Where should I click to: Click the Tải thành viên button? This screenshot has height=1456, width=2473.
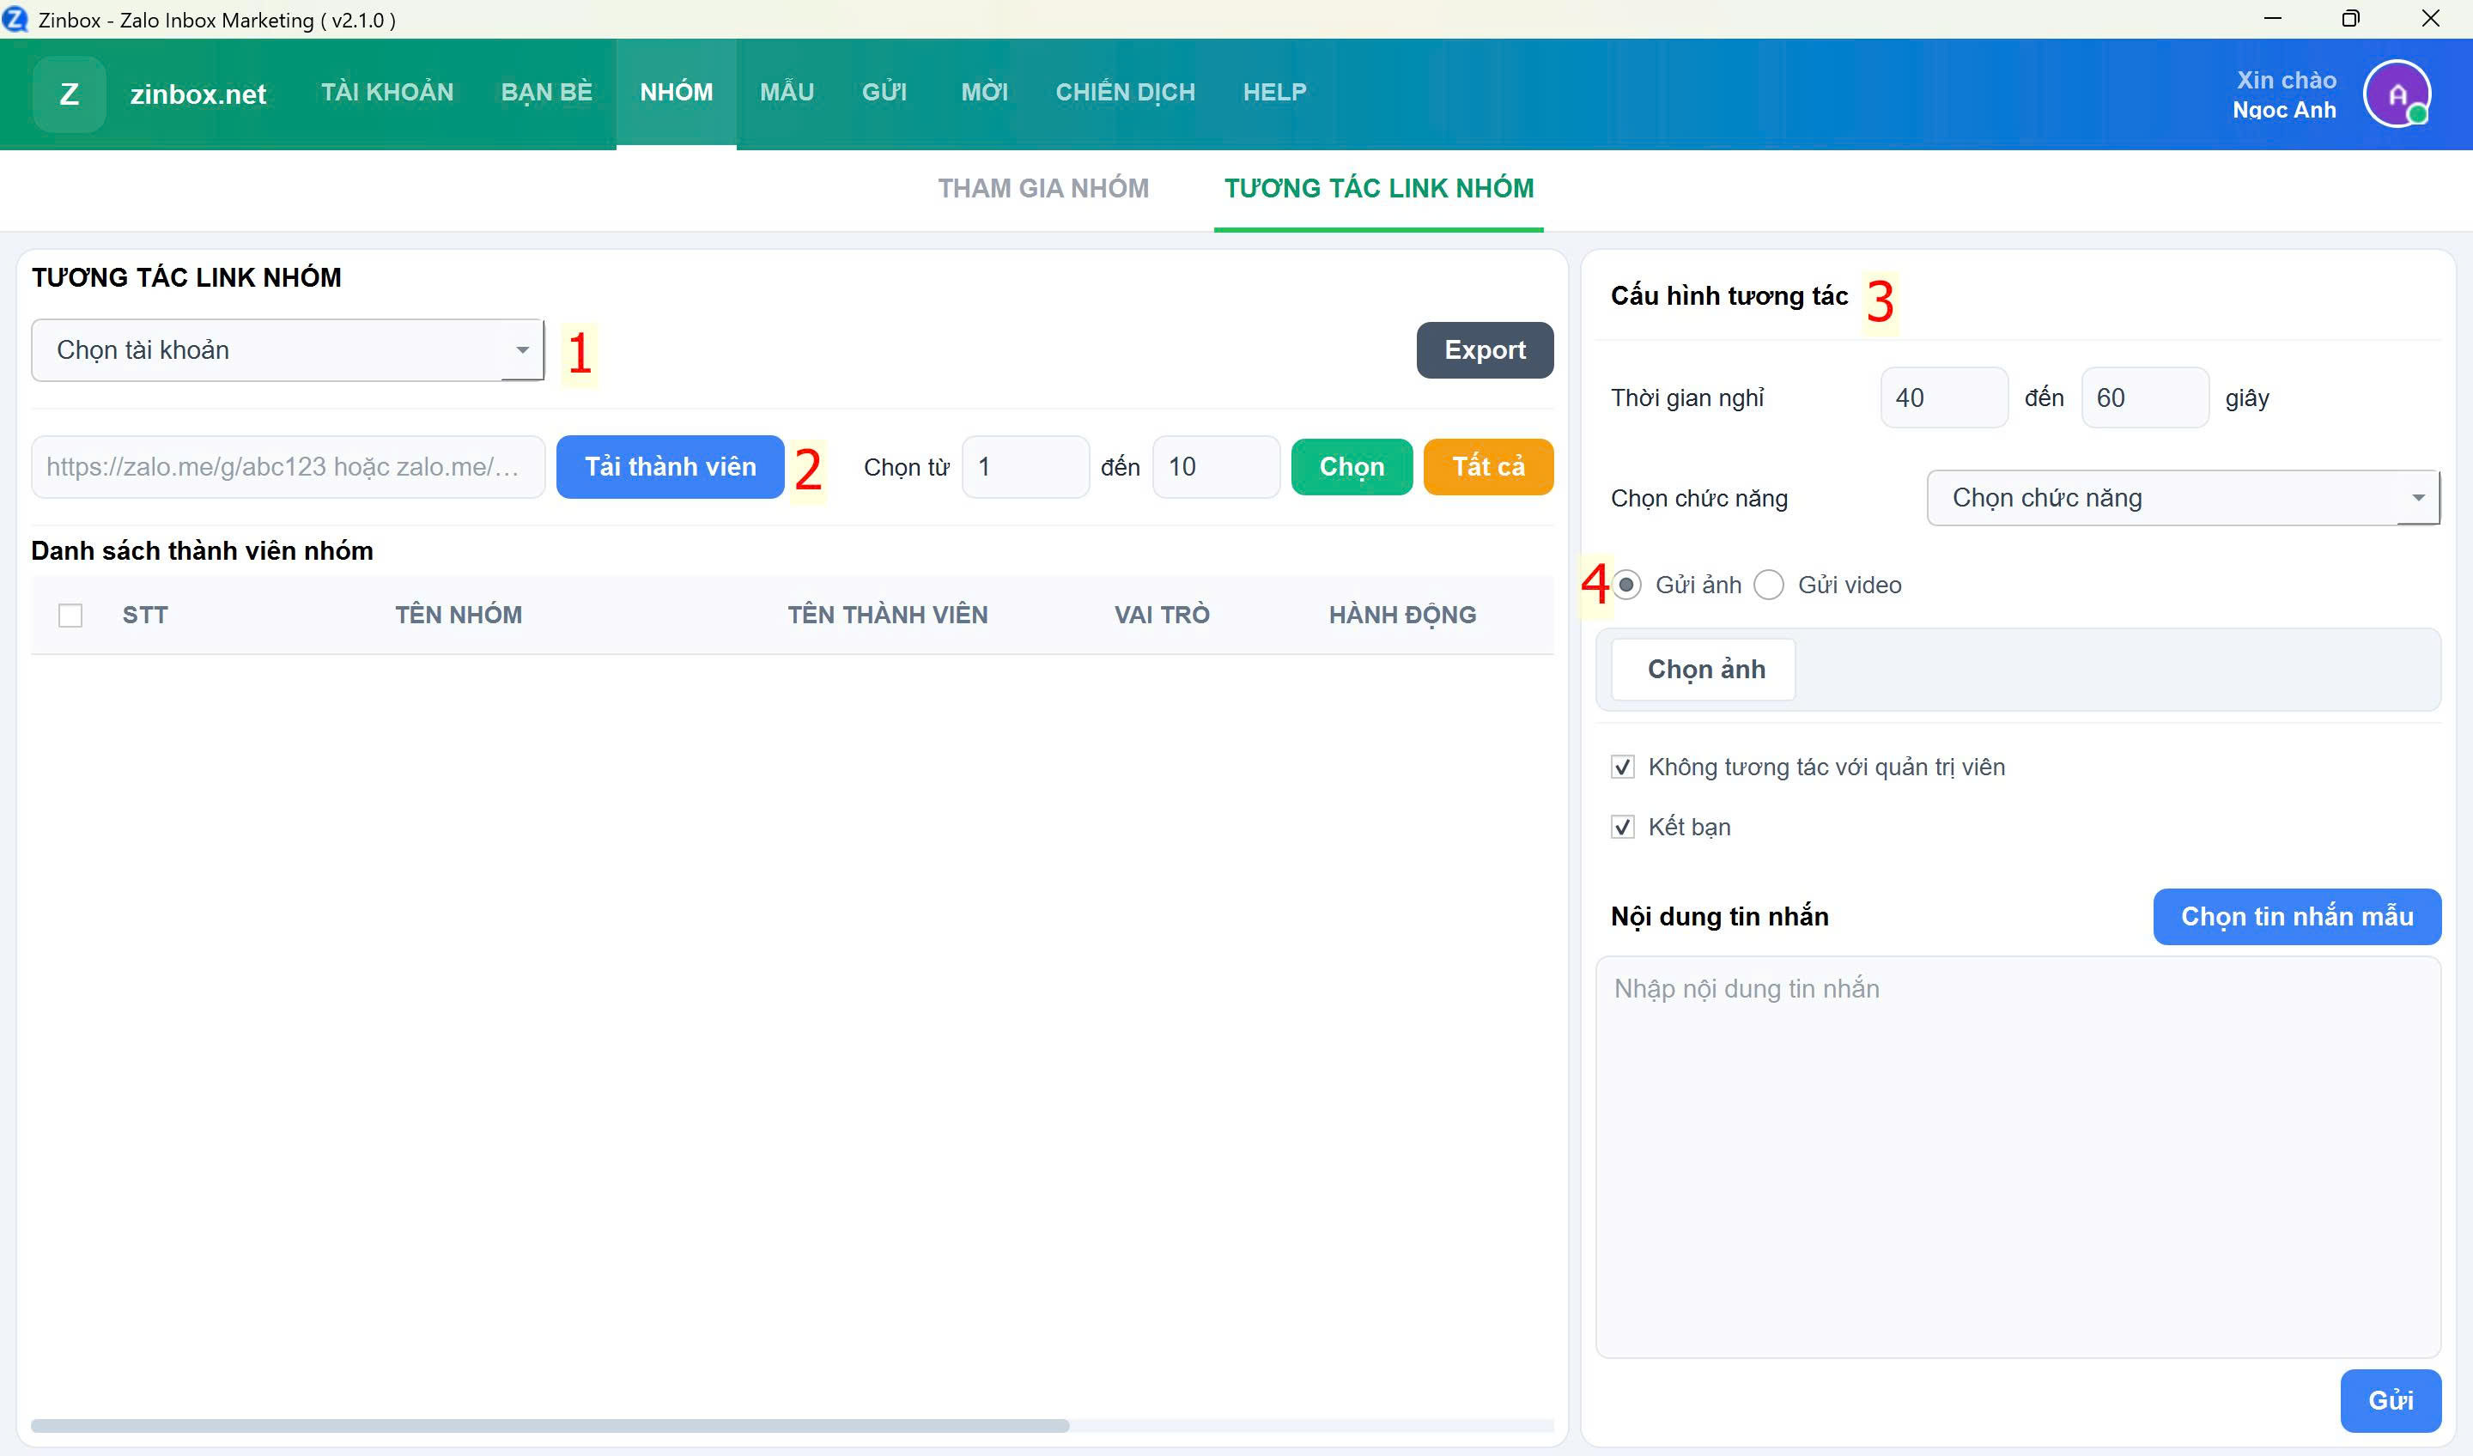point(671,467)
